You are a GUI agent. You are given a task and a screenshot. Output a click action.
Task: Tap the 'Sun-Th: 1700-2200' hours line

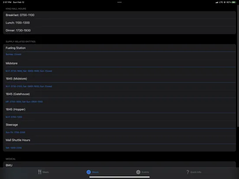pyautogui.click(x=16, y=132)
